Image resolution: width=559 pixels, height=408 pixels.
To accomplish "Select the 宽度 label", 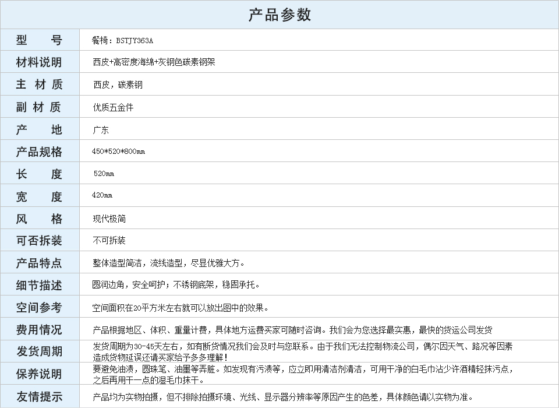I will click(x=39, y=196).
